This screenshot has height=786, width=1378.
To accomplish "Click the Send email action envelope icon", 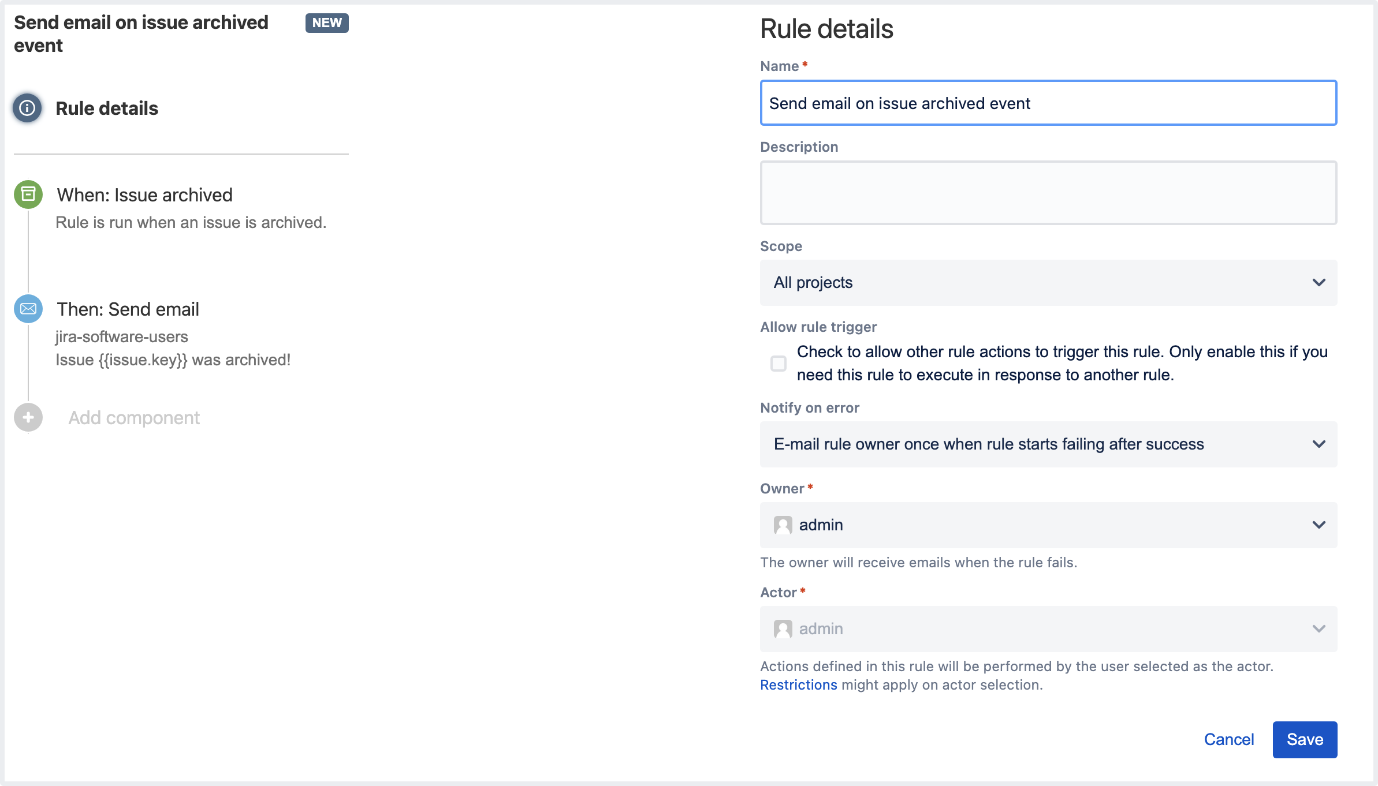I will [28, 309].
